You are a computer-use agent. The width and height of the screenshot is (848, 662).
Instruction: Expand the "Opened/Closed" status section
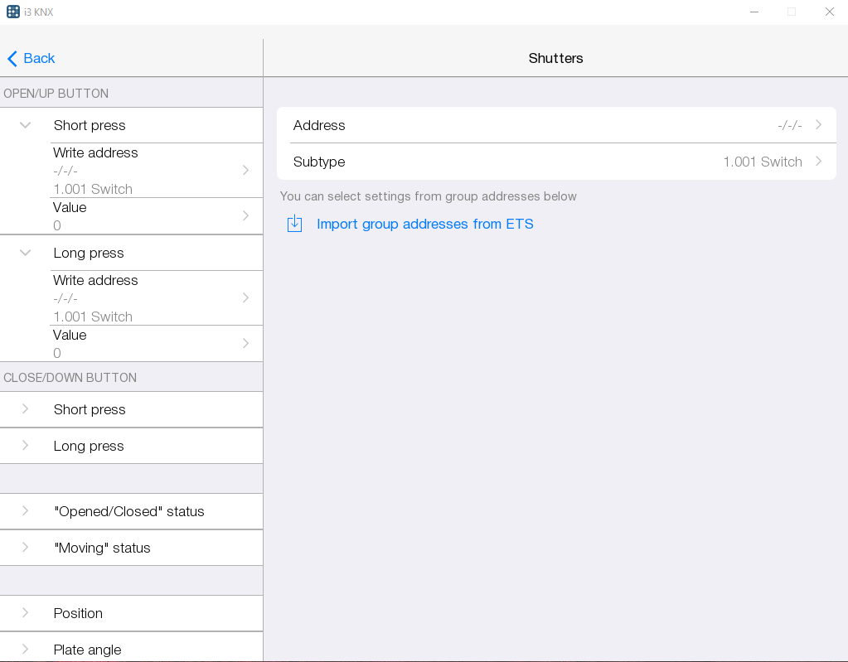(x=26, y=511)
